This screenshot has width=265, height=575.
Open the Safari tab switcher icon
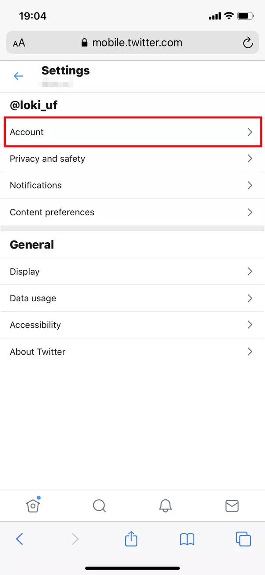243,539
